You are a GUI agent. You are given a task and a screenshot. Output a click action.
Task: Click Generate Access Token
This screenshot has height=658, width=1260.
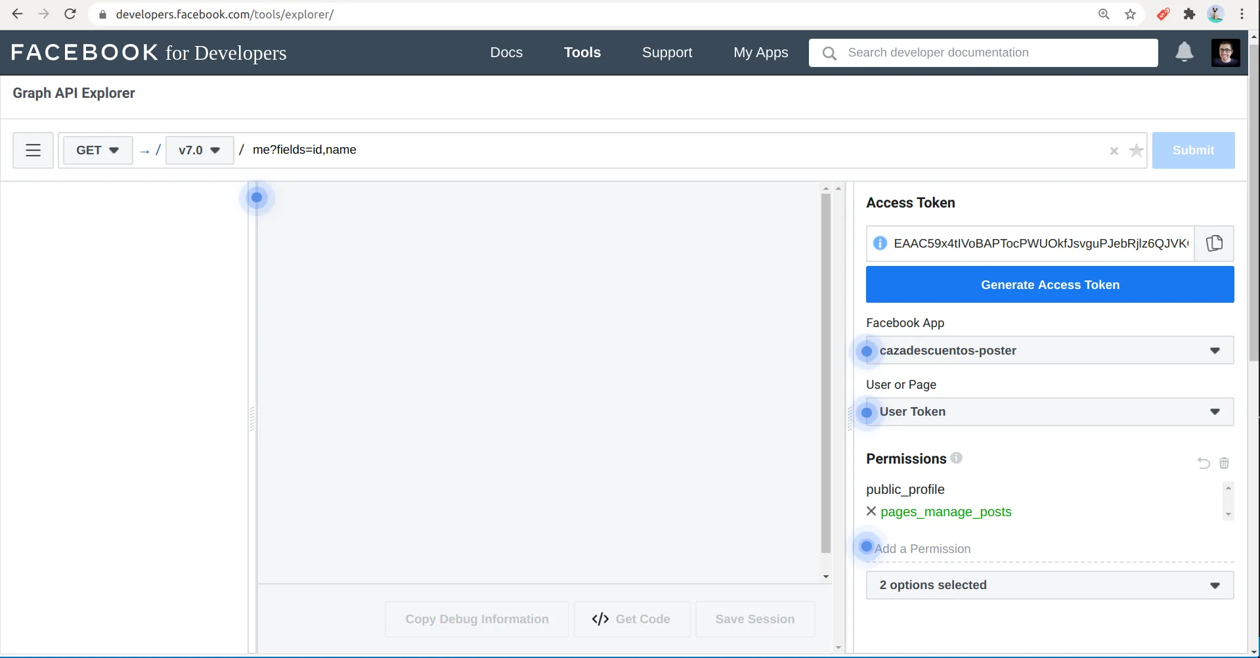tap(1049, 284)
